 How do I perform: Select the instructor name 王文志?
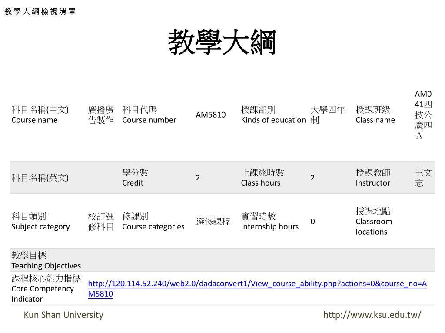tap(423, 178)
